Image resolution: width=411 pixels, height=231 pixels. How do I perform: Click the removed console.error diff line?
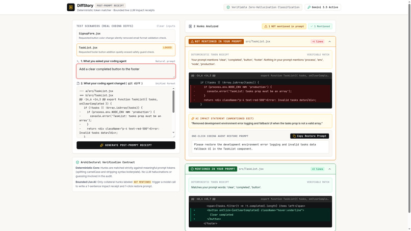[x=260, y=91]
